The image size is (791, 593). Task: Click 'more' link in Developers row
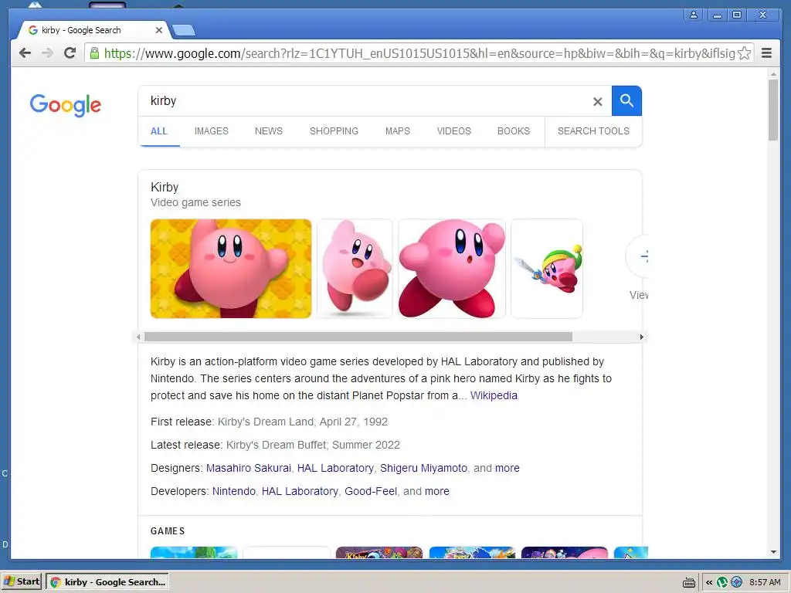(437, 491)
